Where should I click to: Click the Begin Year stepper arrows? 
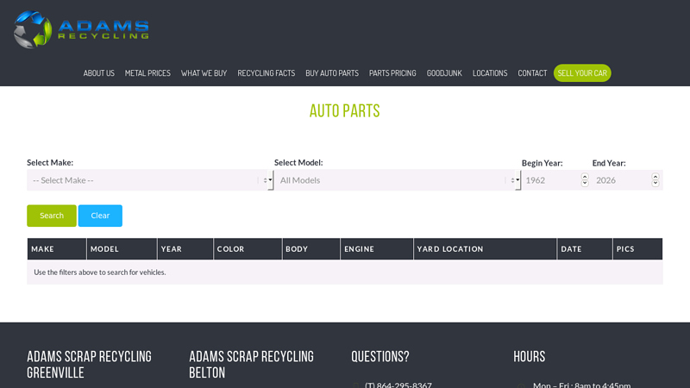pyautogui.click(x=585, y=180)
